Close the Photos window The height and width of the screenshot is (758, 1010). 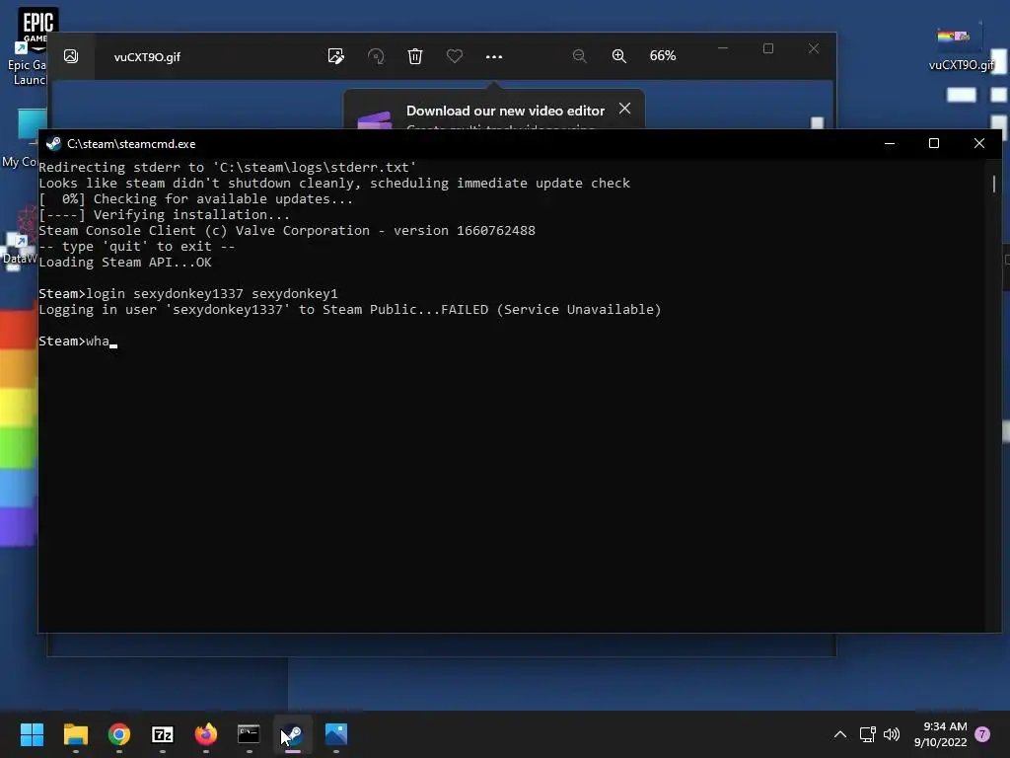tap(814, 48)
